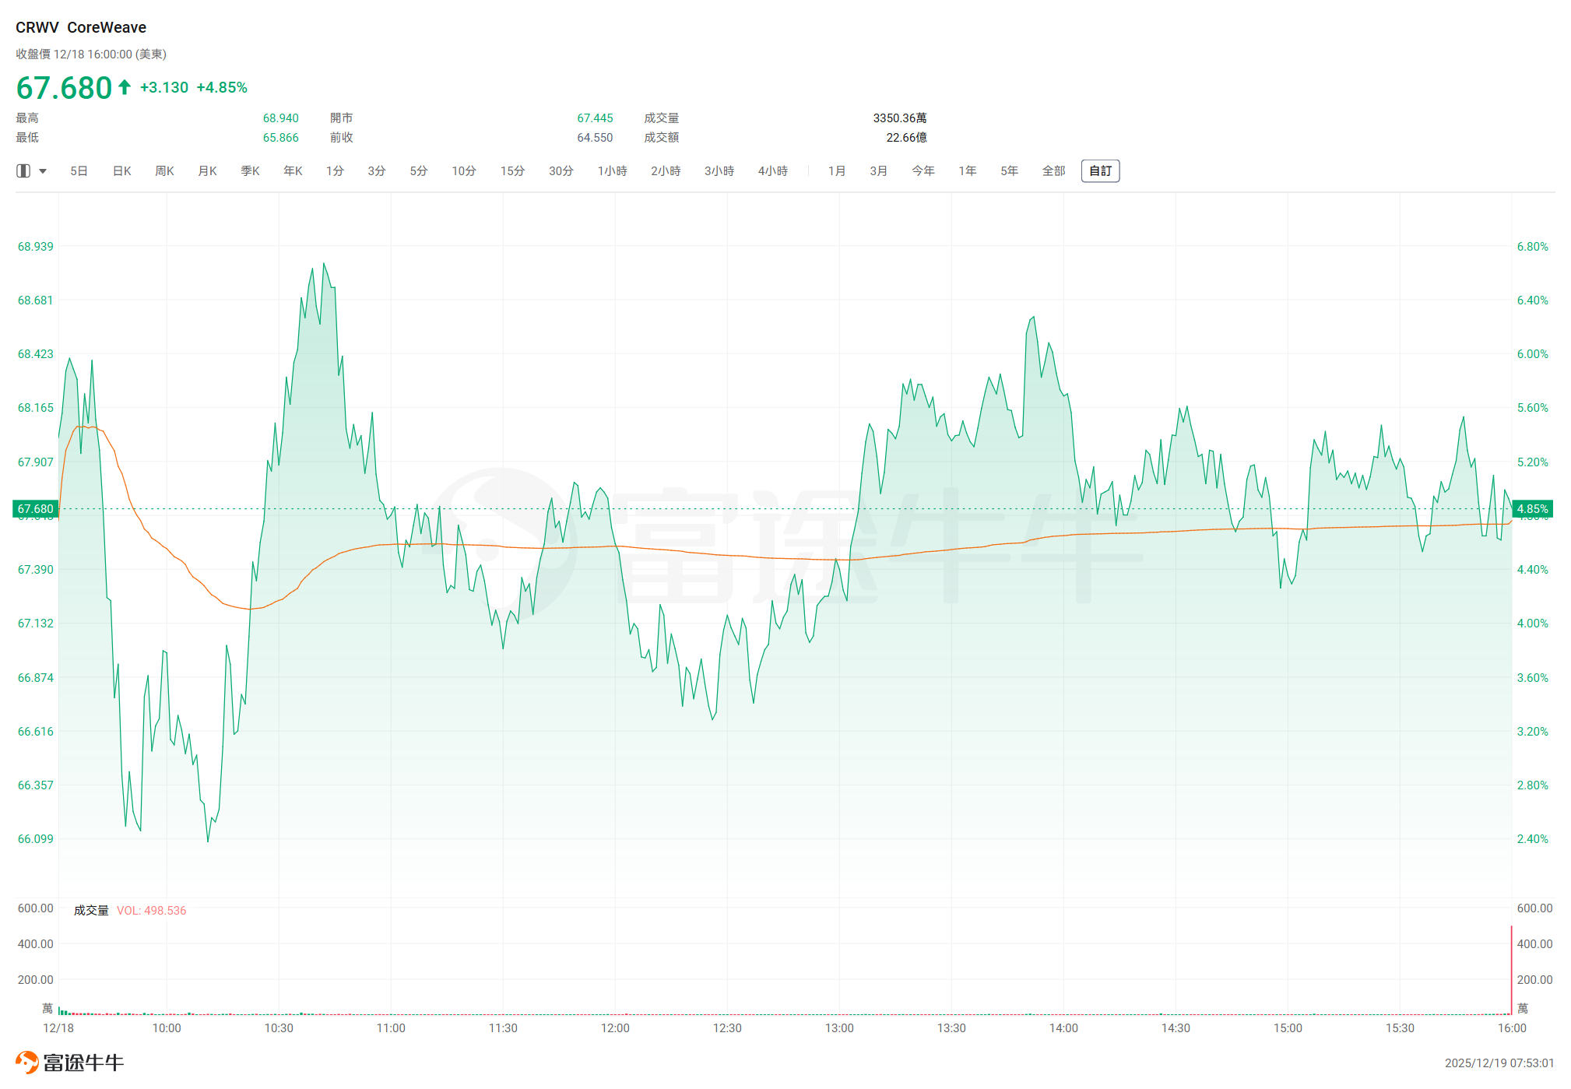Image resolution: width=1571 pixels, height=1089 pixels.
Task: Click the 自訂 custom range button
Action: tap(1100, 170)
